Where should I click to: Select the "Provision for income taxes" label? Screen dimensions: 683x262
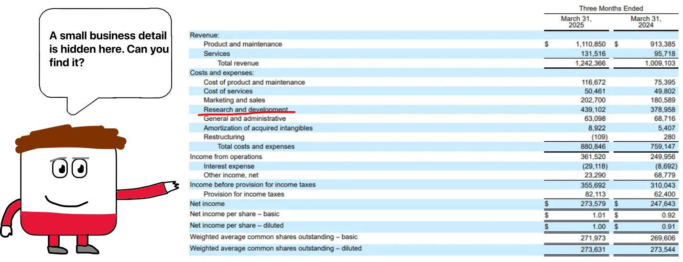(x=244, y=194)
